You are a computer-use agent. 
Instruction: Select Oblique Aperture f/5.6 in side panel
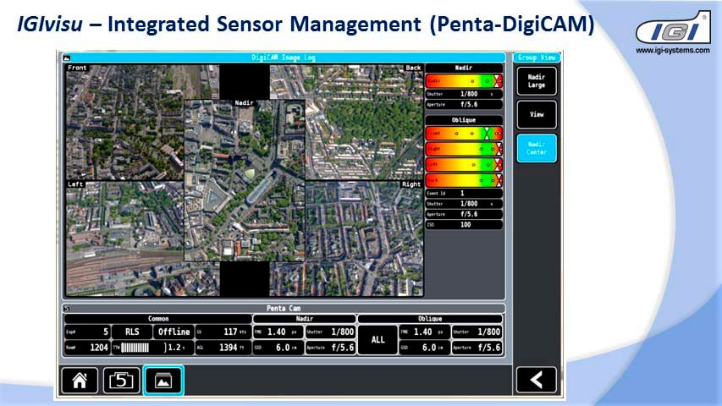[464, 214]
